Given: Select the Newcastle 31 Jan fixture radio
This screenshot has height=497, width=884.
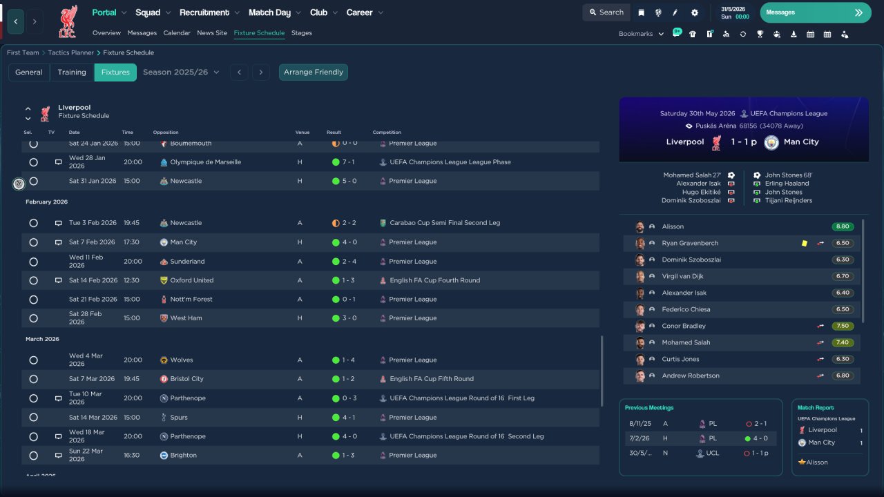Looking at the screenshot, I should (33, 181).
